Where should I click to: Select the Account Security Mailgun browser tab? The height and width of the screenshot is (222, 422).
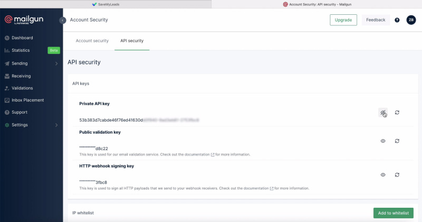click(317, 4)
